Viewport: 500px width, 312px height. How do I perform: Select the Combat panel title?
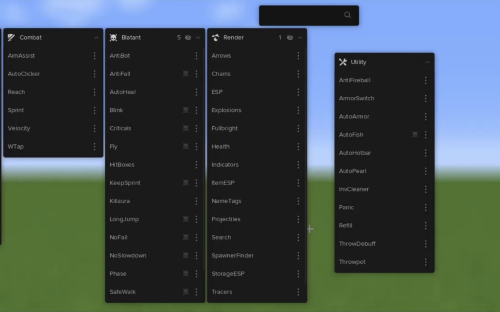point(30,38)
